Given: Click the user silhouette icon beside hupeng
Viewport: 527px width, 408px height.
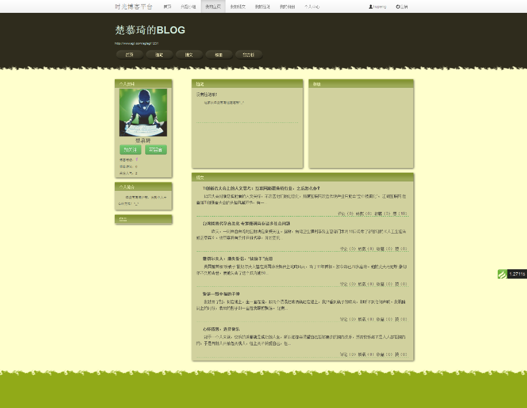Looking at the screenshot, I should [370, 6].
